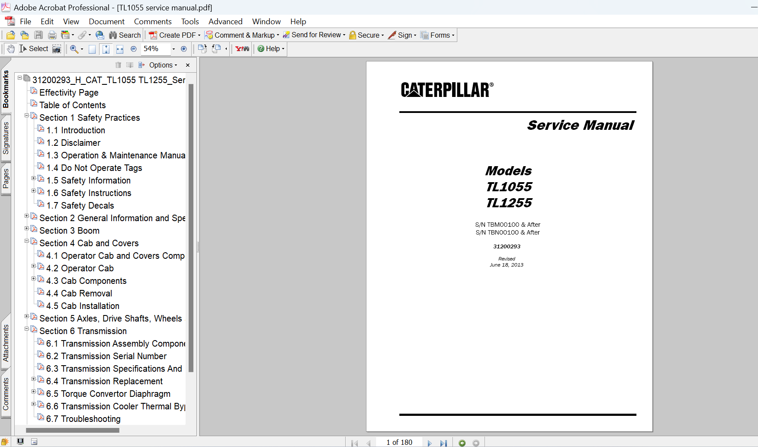Switch to the Signatures side tab
The width and height of the screenshot is (758, 447).
[x=6, y=138]
